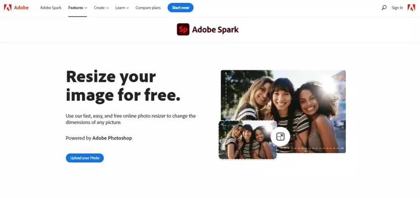
Task: Click the Adobe icon beside Sign In
Action: coord(411,8)
